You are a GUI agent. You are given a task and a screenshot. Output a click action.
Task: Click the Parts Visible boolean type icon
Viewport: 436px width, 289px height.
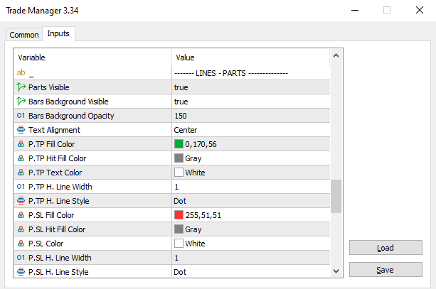point(21,87)
